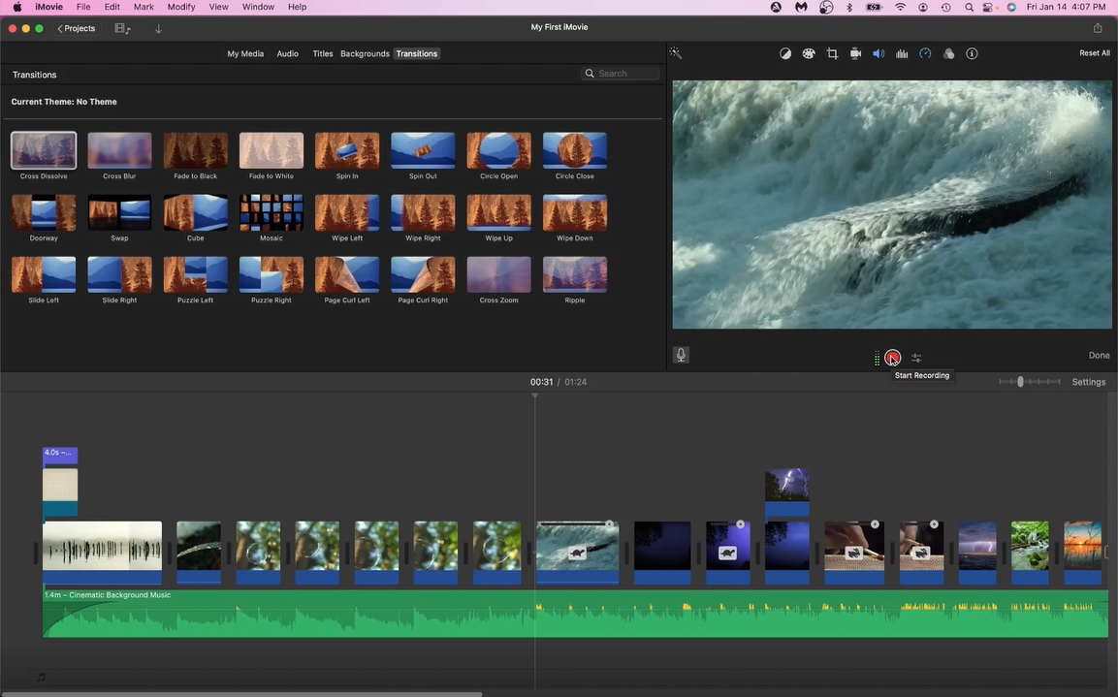
Task: Select the Cropping tool icon
Action: coord(832,53)
